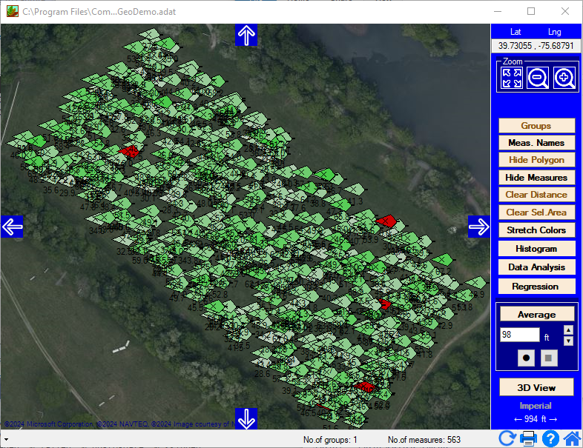Pan the map right with arrow
The width and height of the screenshot is (583, 448).
tap(479, 227)
